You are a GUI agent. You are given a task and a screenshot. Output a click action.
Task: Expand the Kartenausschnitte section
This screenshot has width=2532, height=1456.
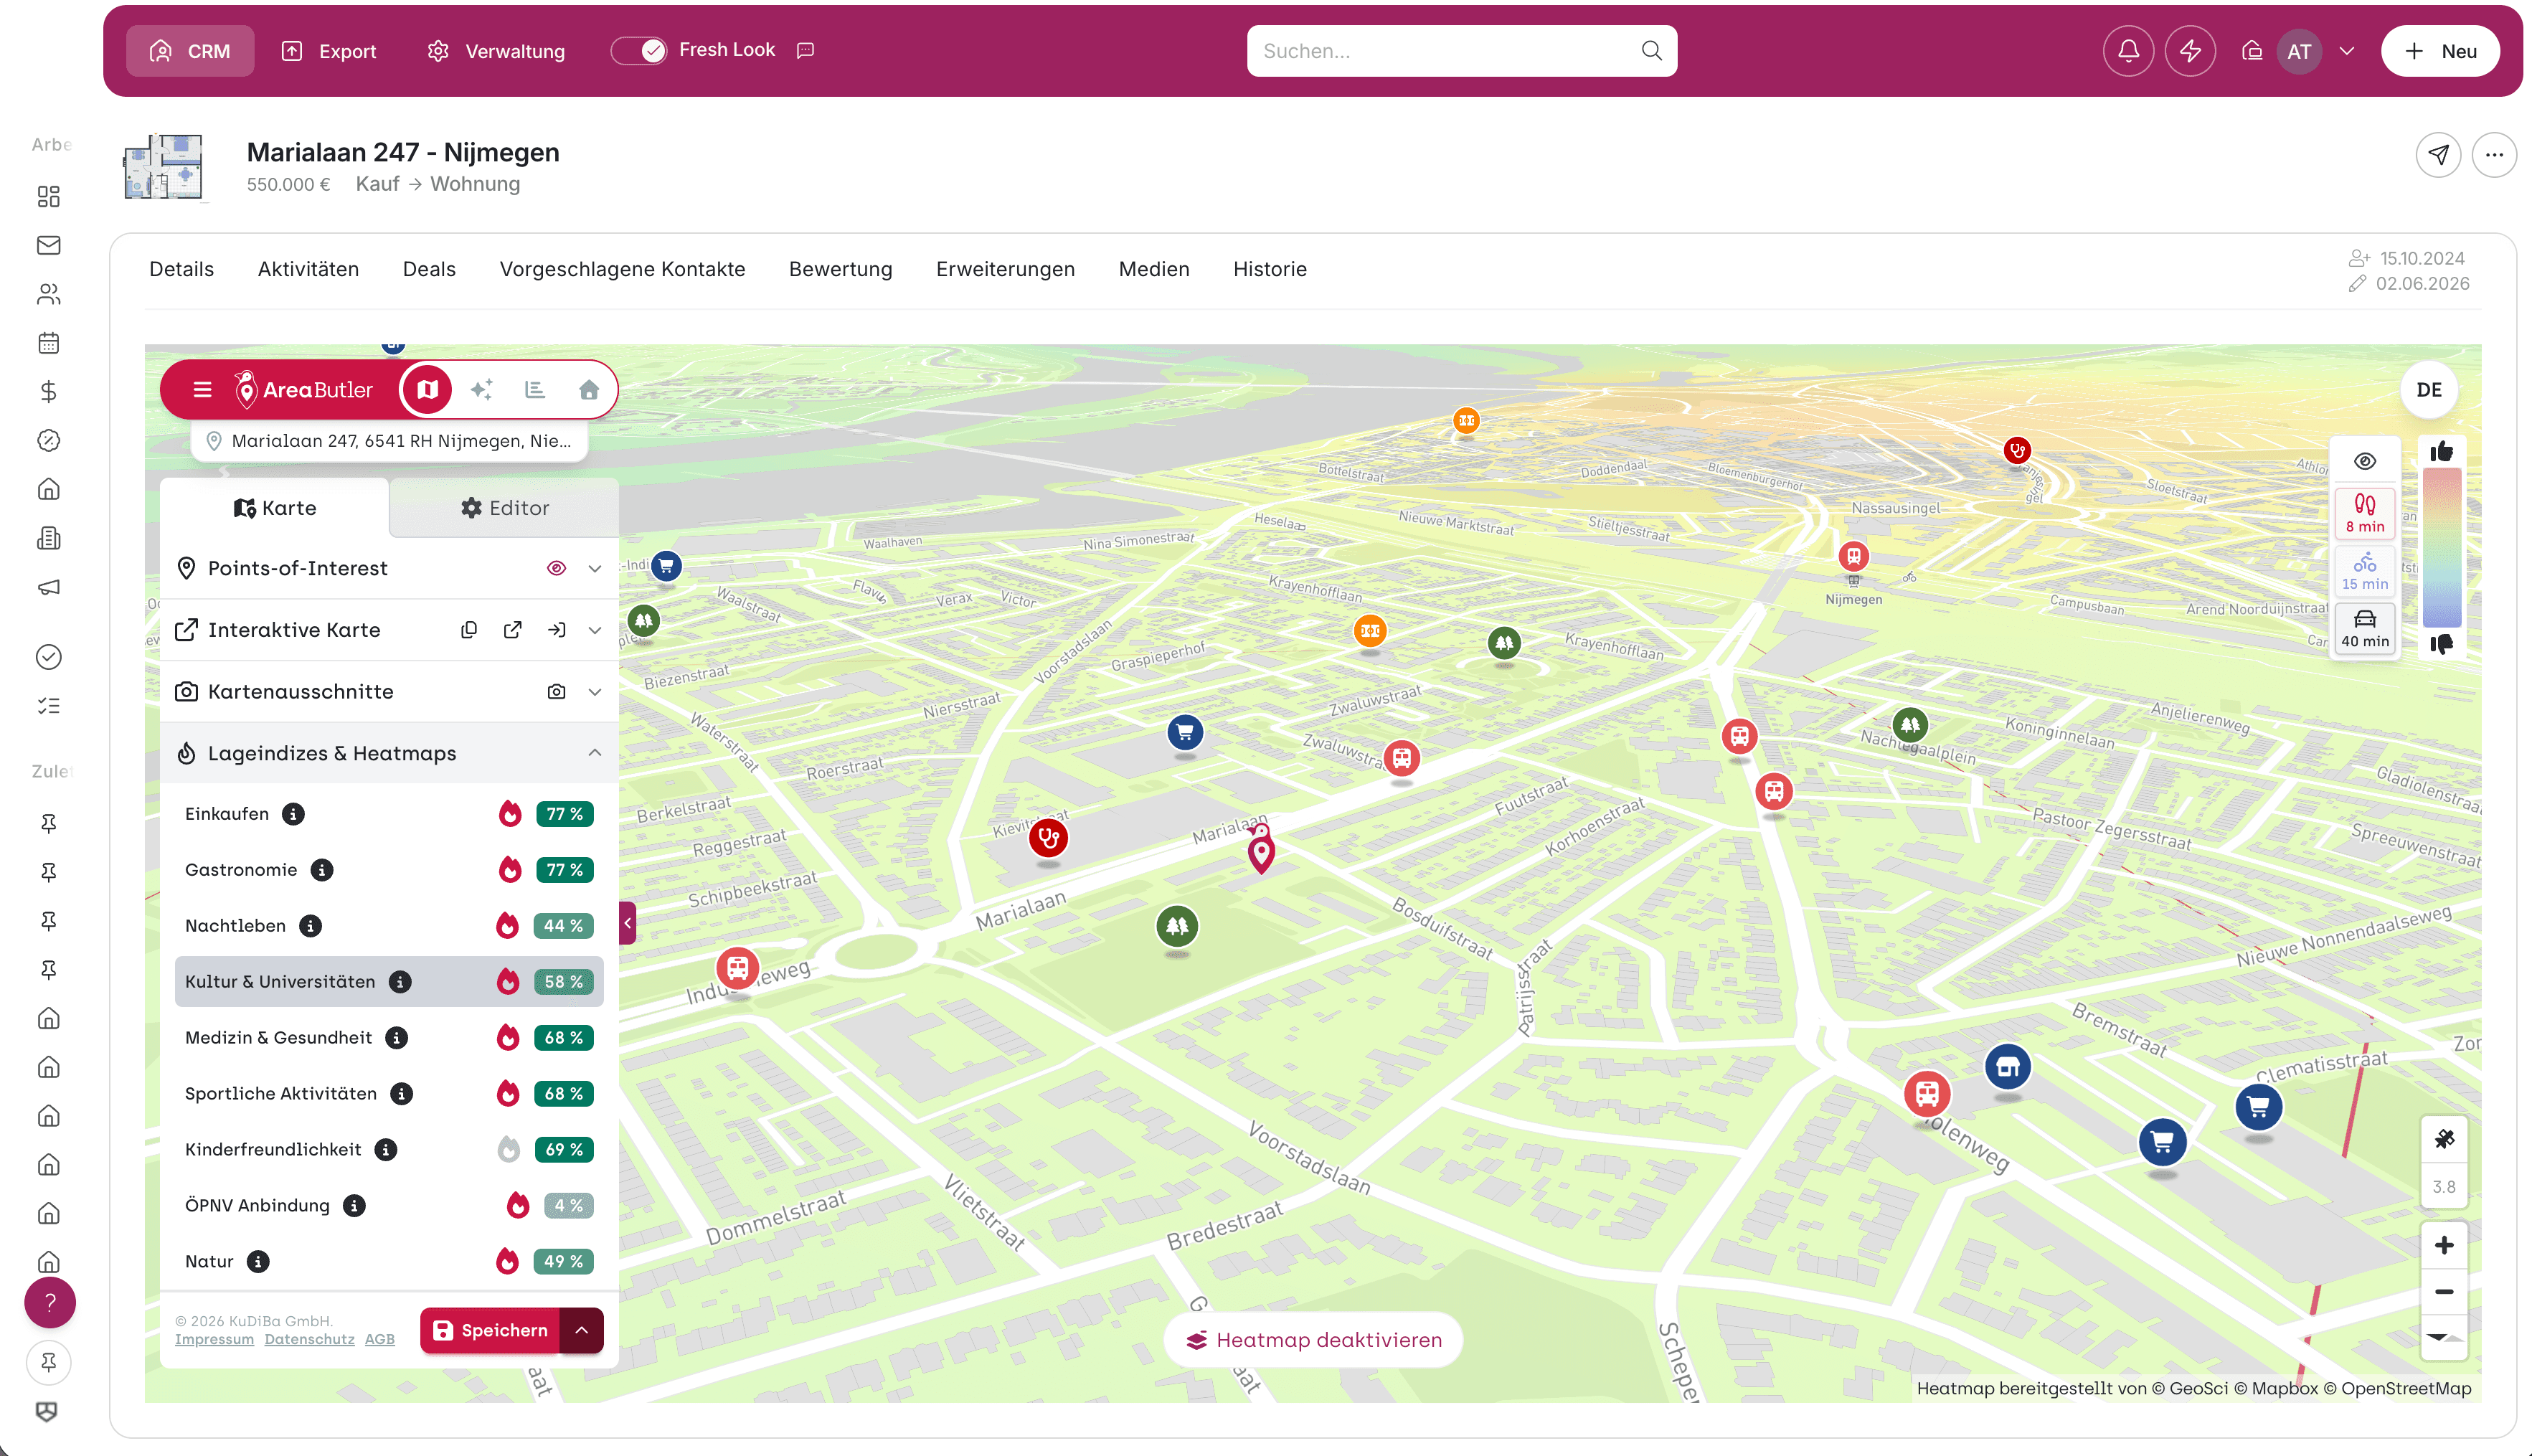point(595,692)
